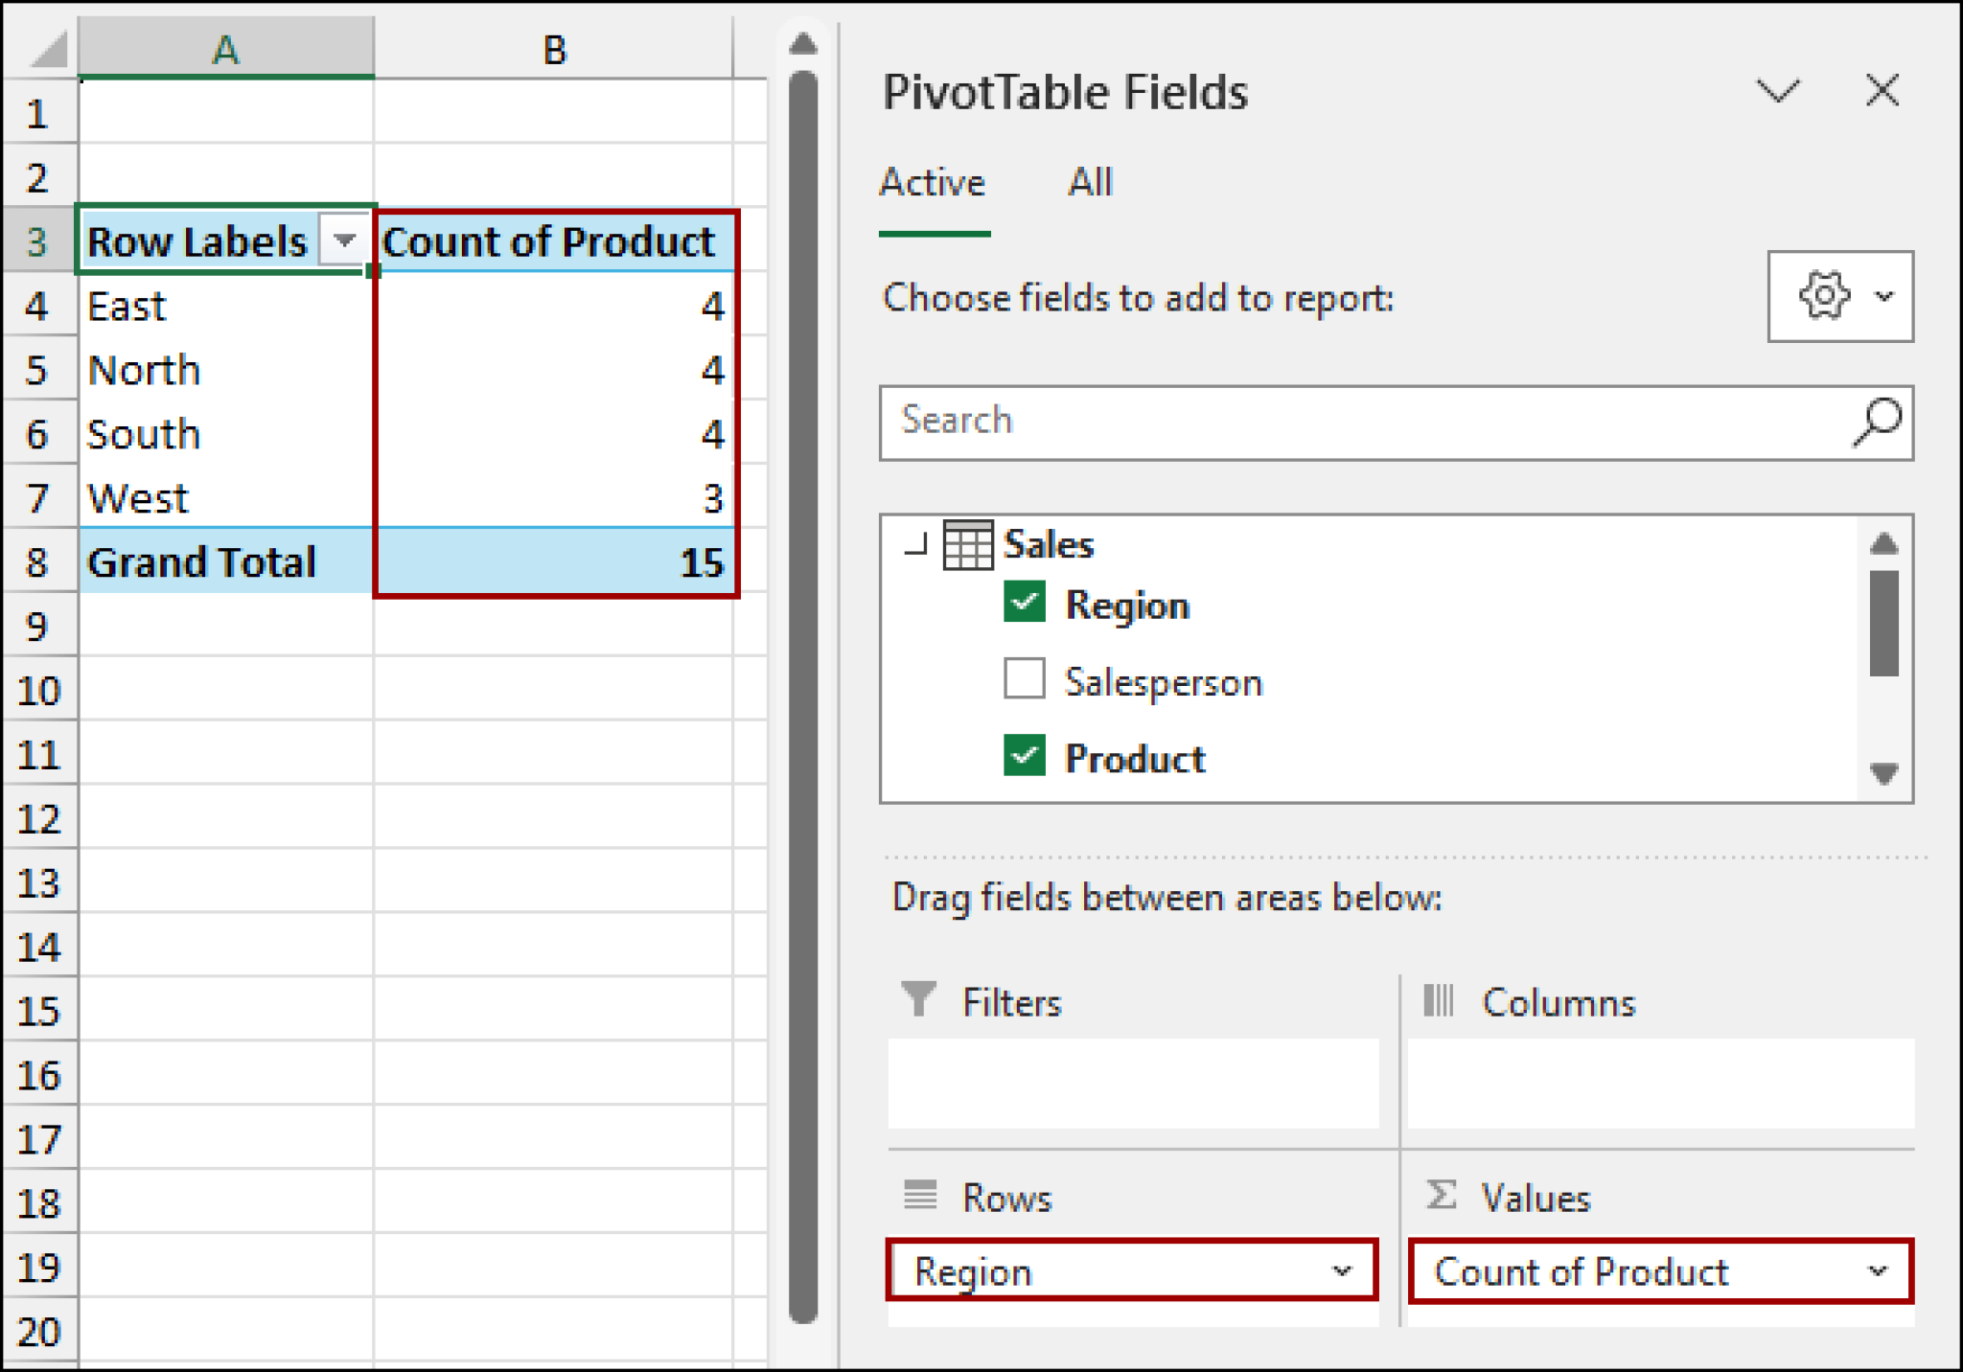Viewport: 1963px width, 1372px height.
Task: Open the Region dropdown in Rows area
Action: pyautogui.click(x=1341, y=1271)
